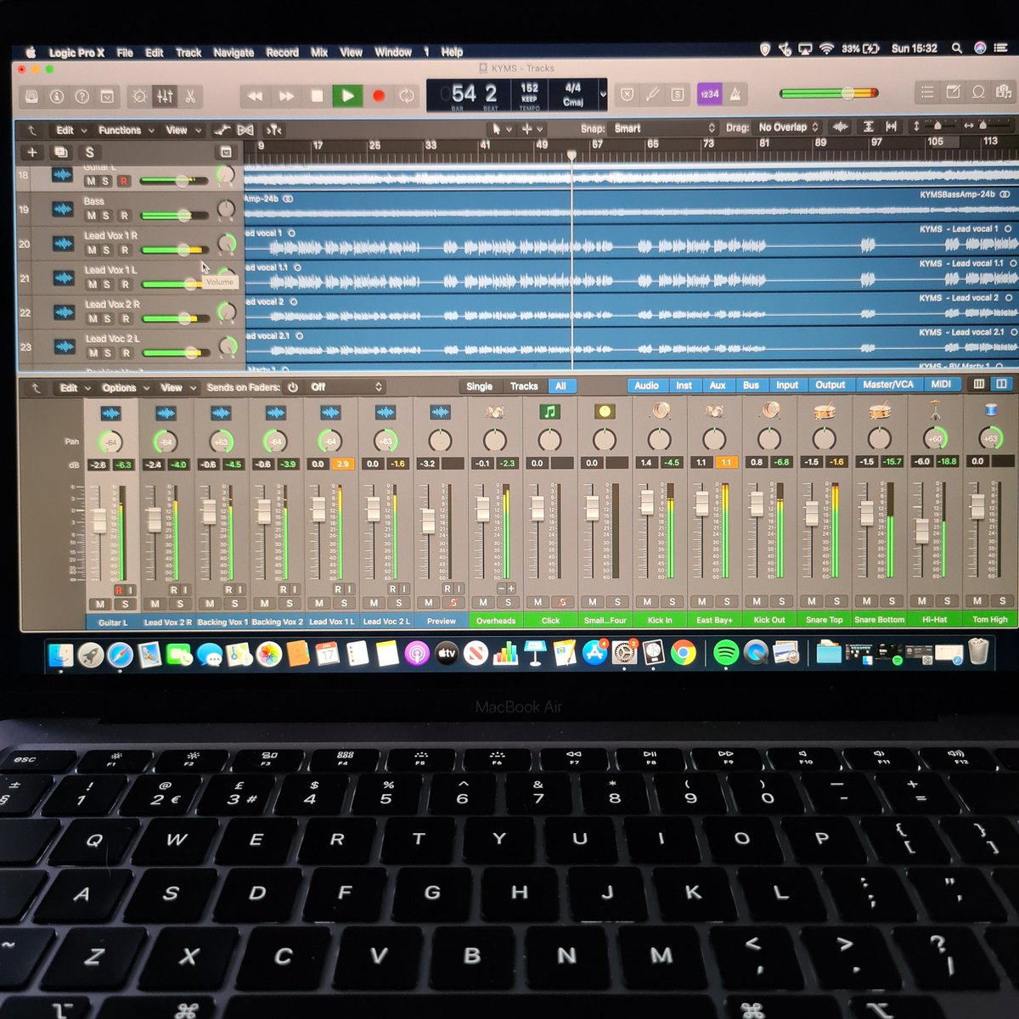Screen dimensions: 1019x1019
Task: Adjust the master volume slider
Action: click(x=830, y=93)
